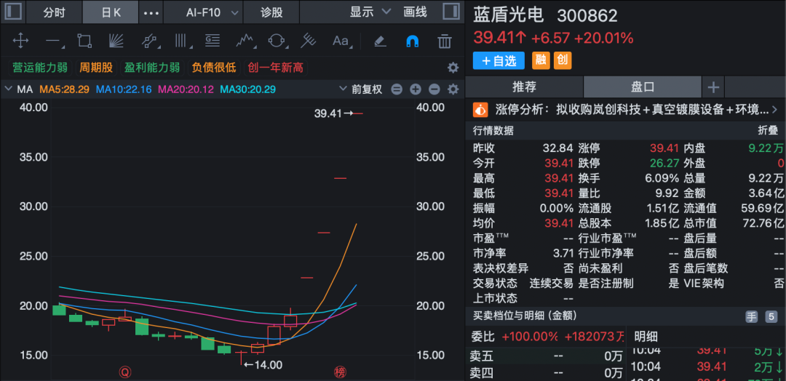786x381 pixels.
Task: Toggle the left sidebar panel icon
Action: click(x=12, y=12)
